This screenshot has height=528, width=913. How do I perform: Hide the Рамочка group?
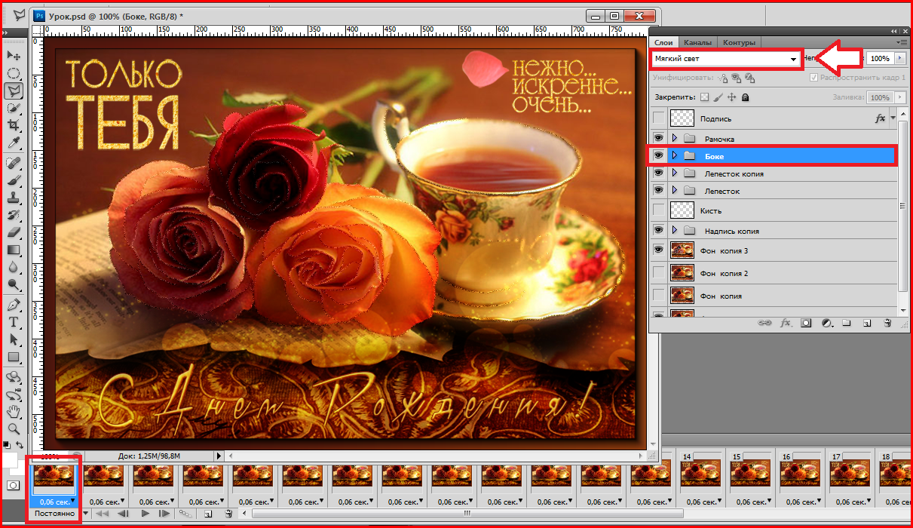pos(659,138)
